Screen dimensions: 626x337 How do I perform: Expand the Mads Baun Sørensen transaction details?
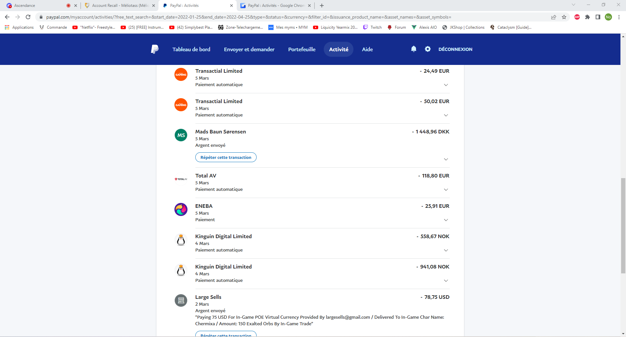click(x=446, y=159)
